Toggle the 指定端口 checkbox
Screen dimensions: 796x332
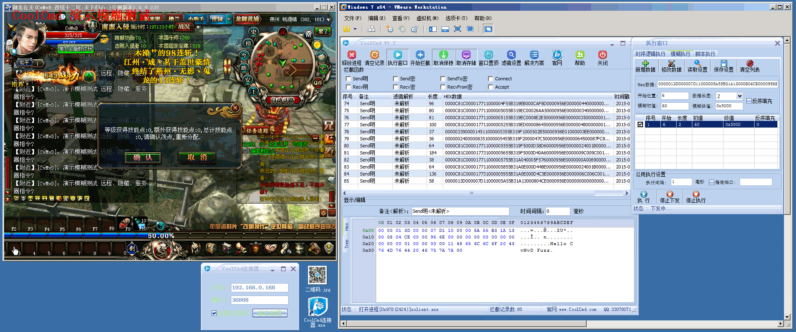pos(711,182)
